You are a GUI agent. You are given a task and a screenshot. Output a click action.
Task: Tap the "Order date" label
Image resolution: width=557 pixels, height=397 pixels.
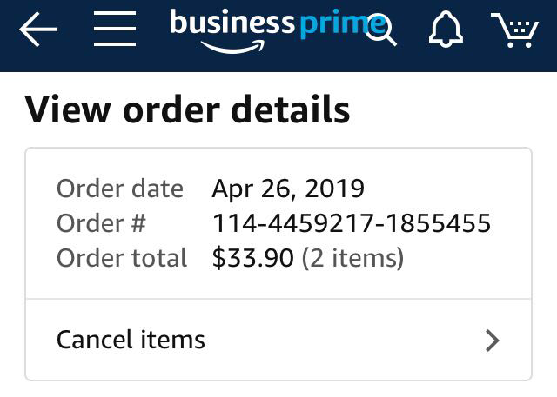tap(120, 189)
